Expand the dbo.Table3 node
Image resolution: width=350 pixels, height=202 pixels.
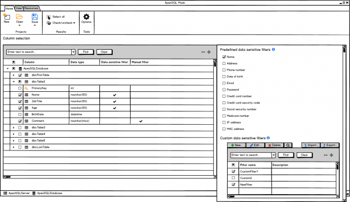(x=13, y=128)
